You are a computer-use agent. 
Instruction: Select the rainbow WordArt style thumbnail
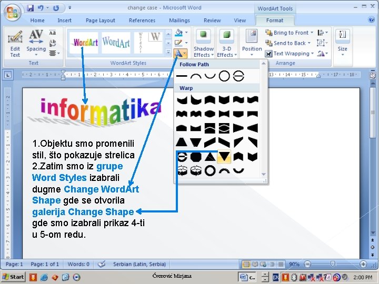coord(84,43)
